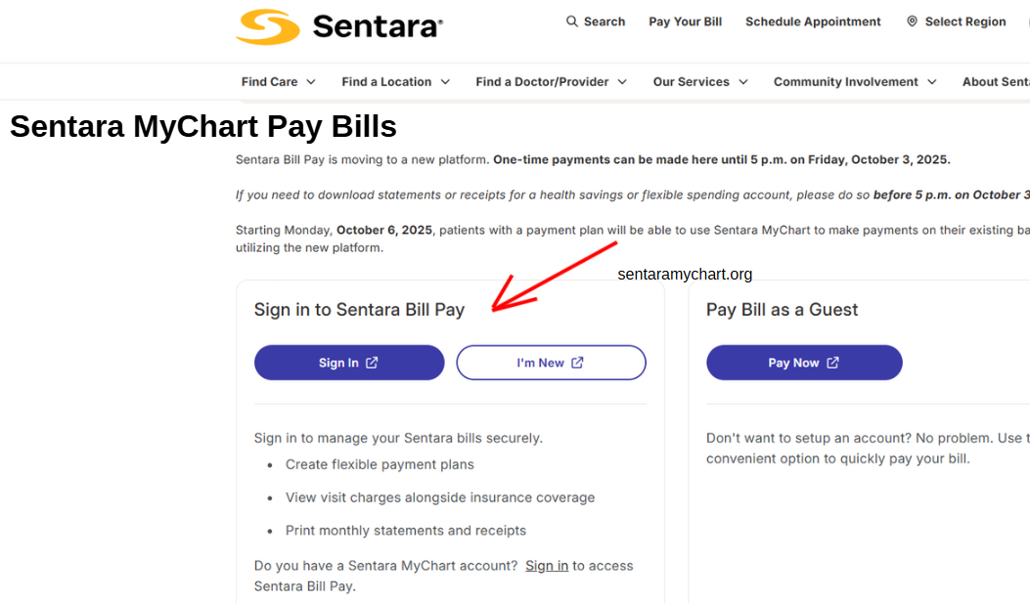The height and width of the screenshot is (603, 1030).
Task: Click the Sentara swirl logo
Action: tap(268, 27)
